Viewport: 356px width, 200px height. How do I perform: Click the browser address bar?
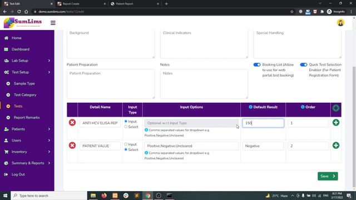click(159, 12)
